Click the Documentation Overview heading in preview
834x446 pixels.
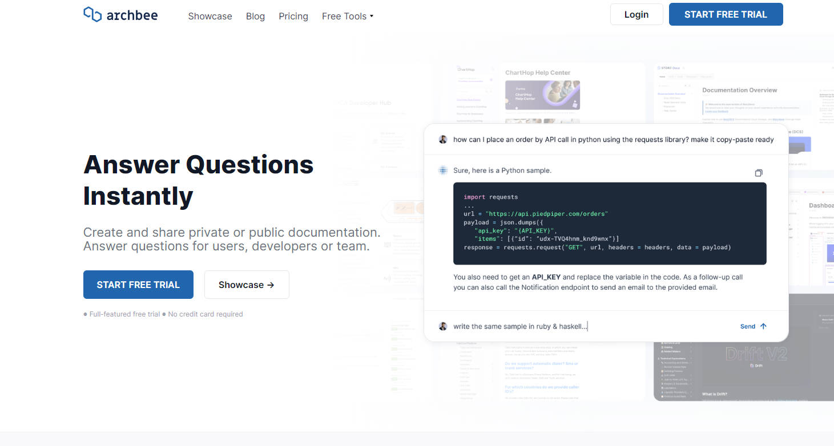pos(739,90)
